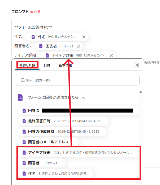Click the form icon on the 回答の作成日時 row
The width and height of the screenshot is (160, 185).
click(x=24, y=132)
